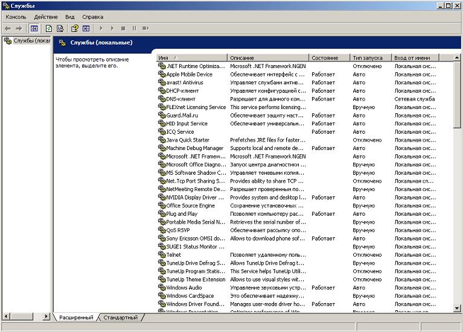Viewport: 463px width, 332px height.
Task: Open the Действие menu
Action: point(46,17)
